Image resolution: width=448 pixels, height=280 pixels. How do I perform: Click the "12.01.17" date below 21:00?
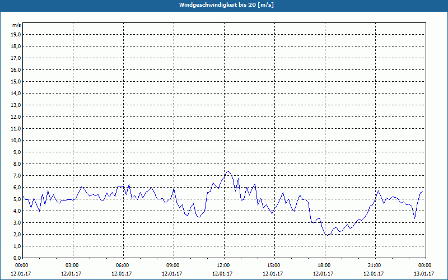click(374, 274)
